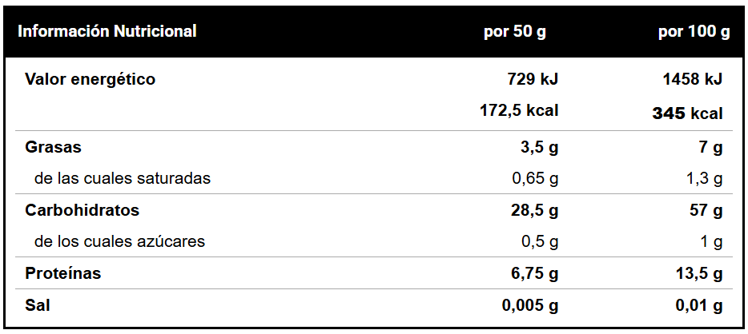Click the "Sal" row label
748x334 pixels.
[37, 305]
